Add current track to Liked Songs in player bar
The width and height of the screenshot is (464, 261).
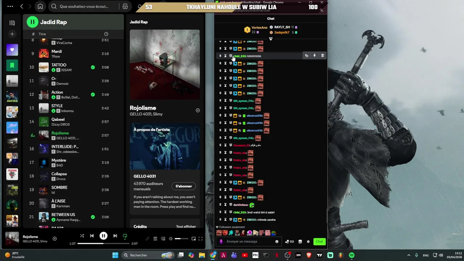pos(54,239)
